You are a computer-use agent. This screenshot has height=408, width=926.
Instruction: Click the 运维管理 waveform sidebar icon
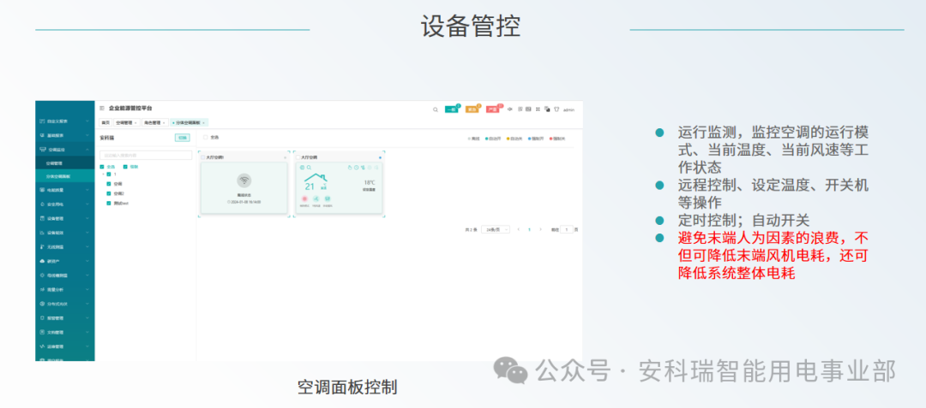pos(42,346)
